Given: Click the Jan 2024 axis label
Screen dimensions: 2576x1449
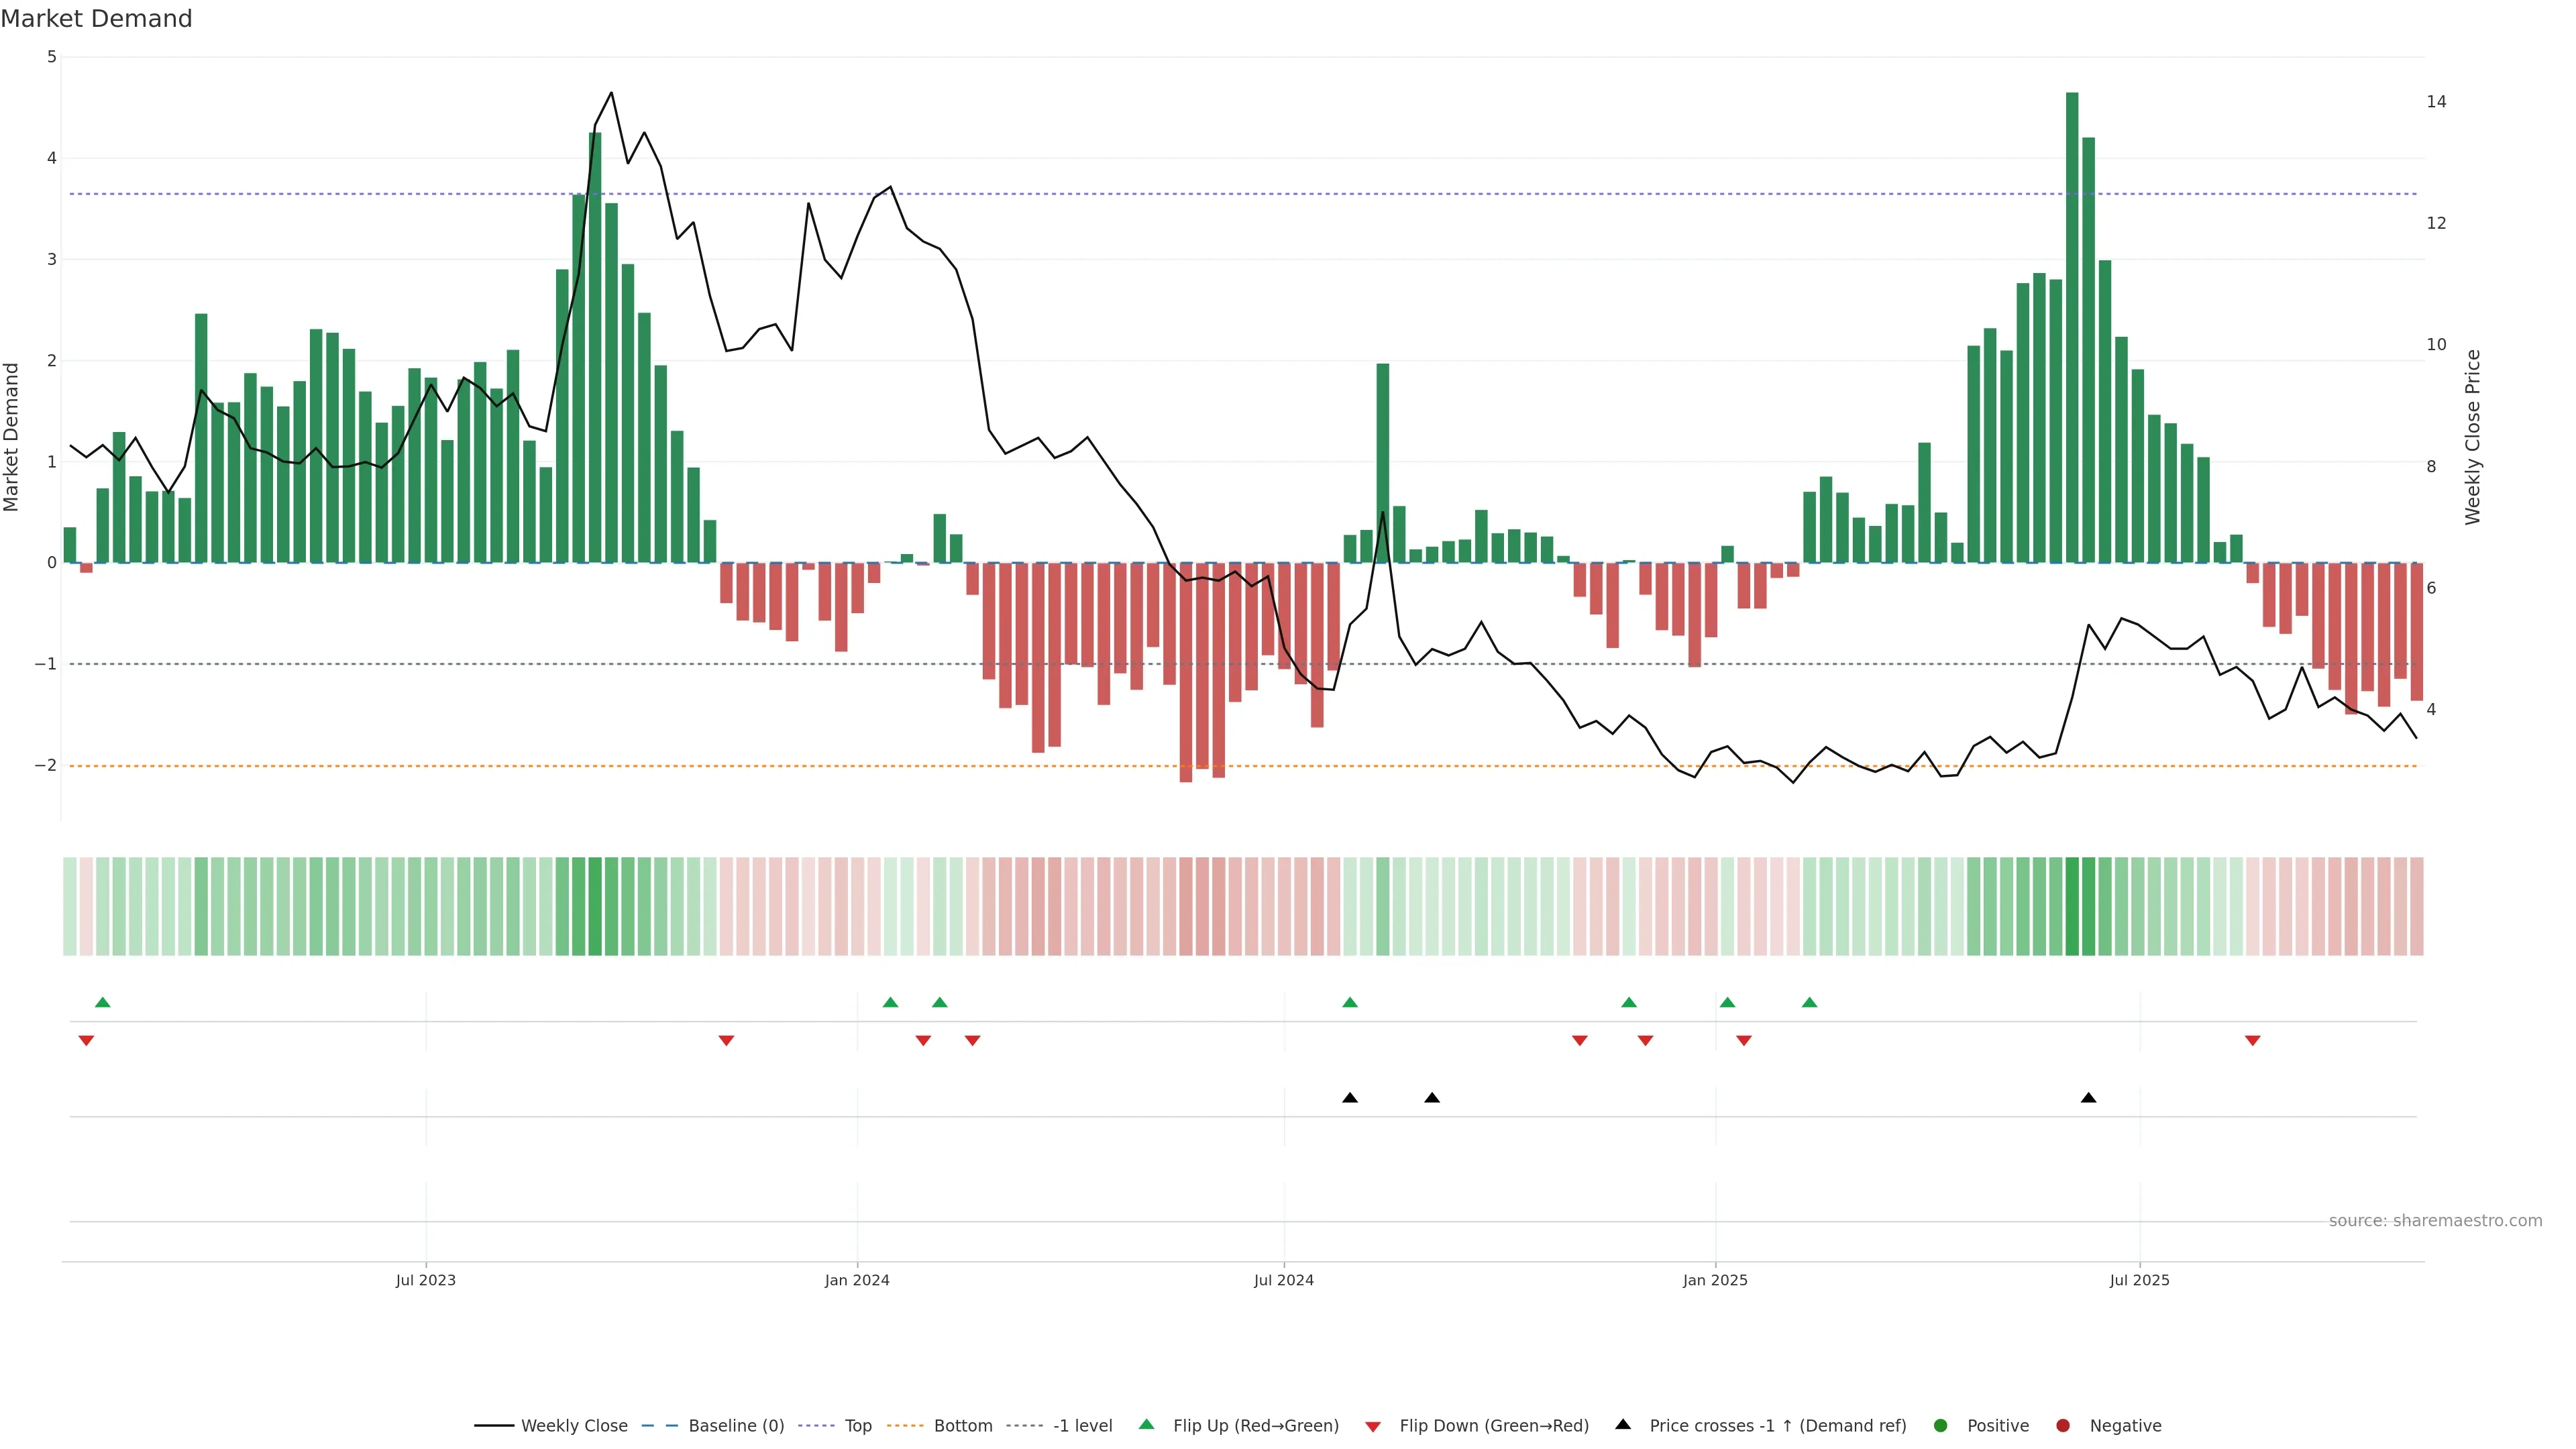Looking at the screenshot, I should coord(857,1280).
